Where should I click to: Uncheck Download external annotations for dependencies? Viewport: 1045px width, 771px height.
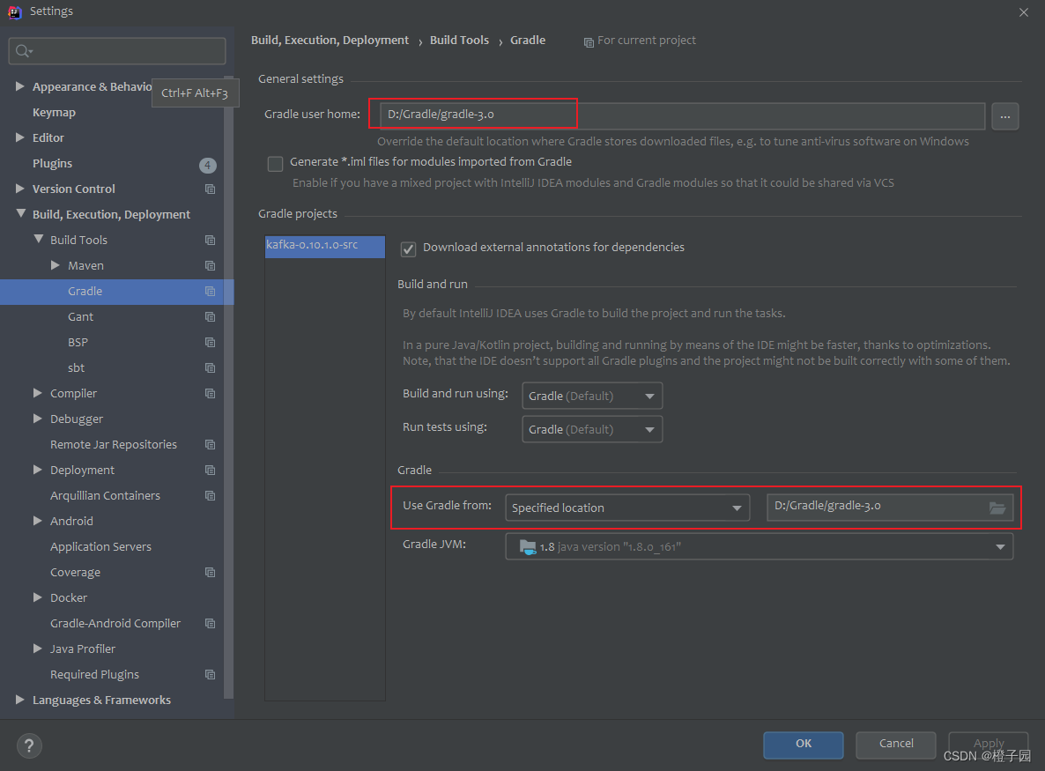click(x=409, y=248)
